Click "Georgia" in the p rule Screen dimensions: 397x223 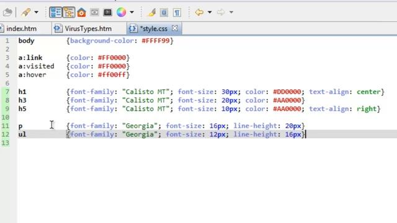click(140, 126)
